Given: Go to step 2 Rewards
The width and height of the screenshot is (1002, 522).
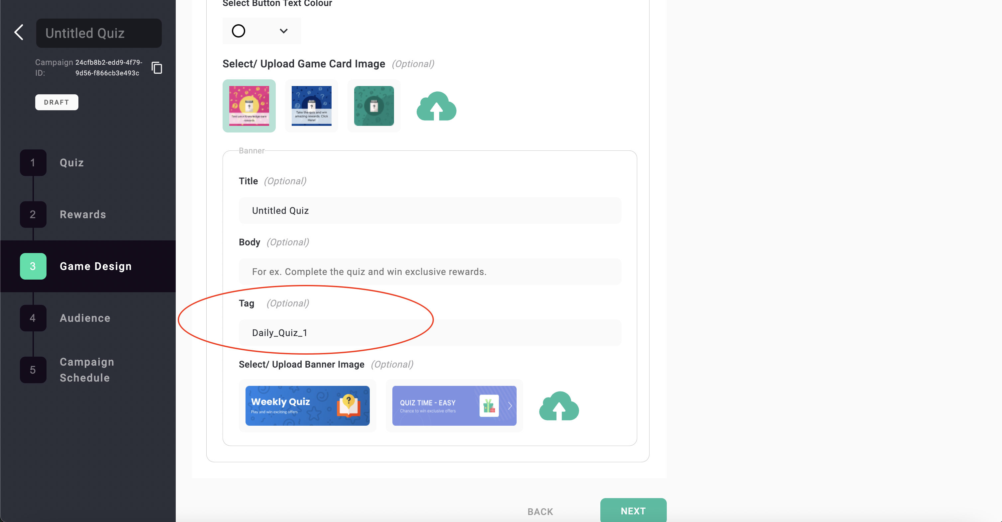Looking at the screenshot, I should (x=82, y=214).
